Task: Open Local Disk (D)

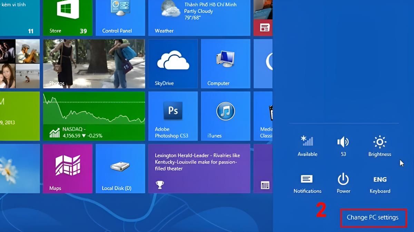Action: [x=120, y=168]
